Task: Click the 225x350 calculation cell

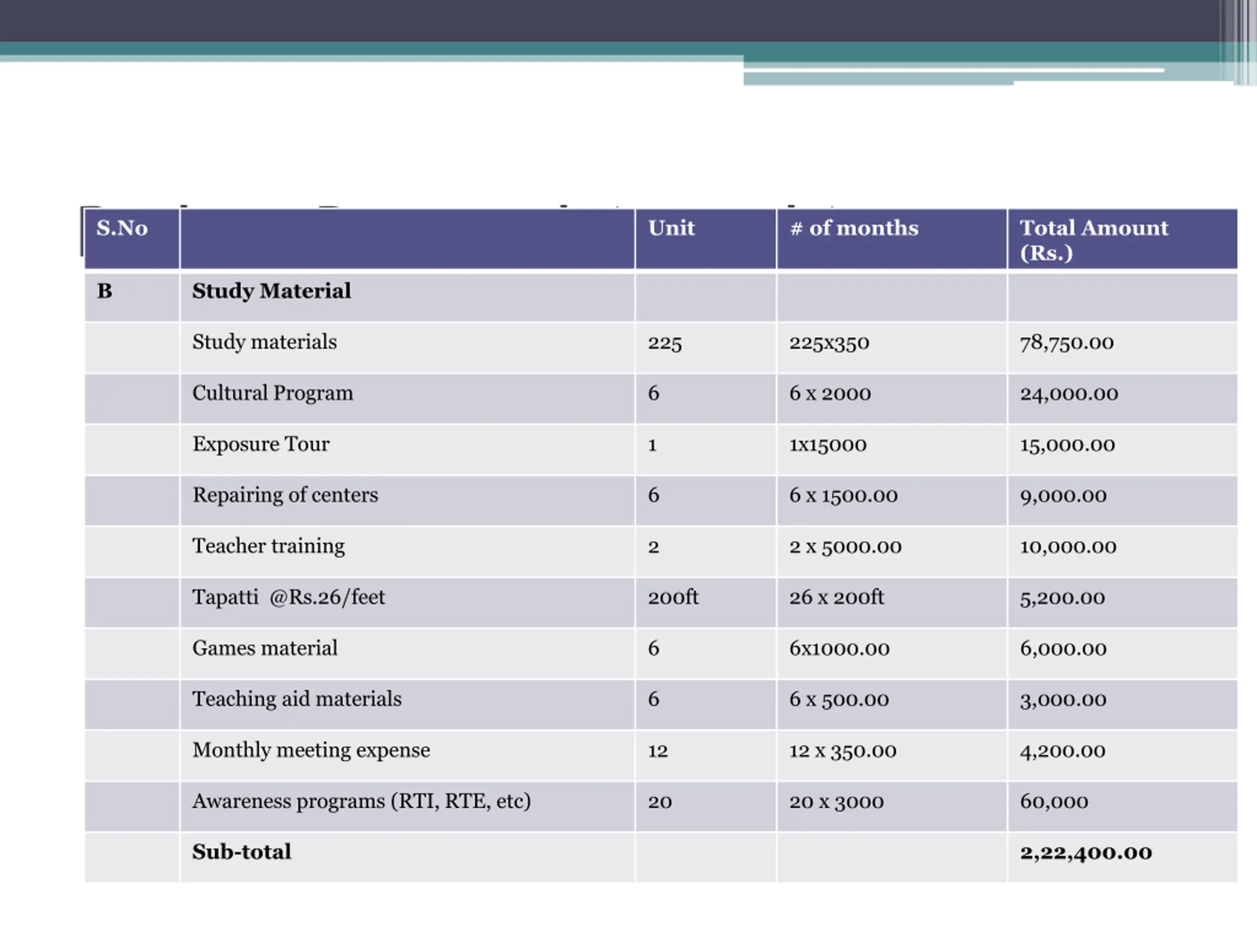Action: [x=828, y=343]
